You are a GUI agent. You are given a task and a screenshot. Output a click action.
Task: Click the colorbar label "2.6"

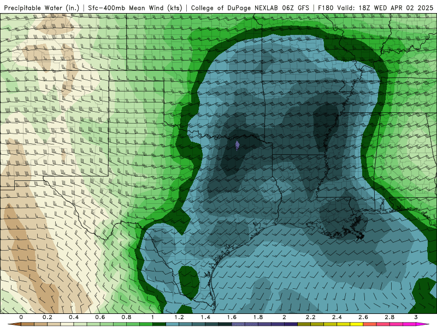pos(363,317)
